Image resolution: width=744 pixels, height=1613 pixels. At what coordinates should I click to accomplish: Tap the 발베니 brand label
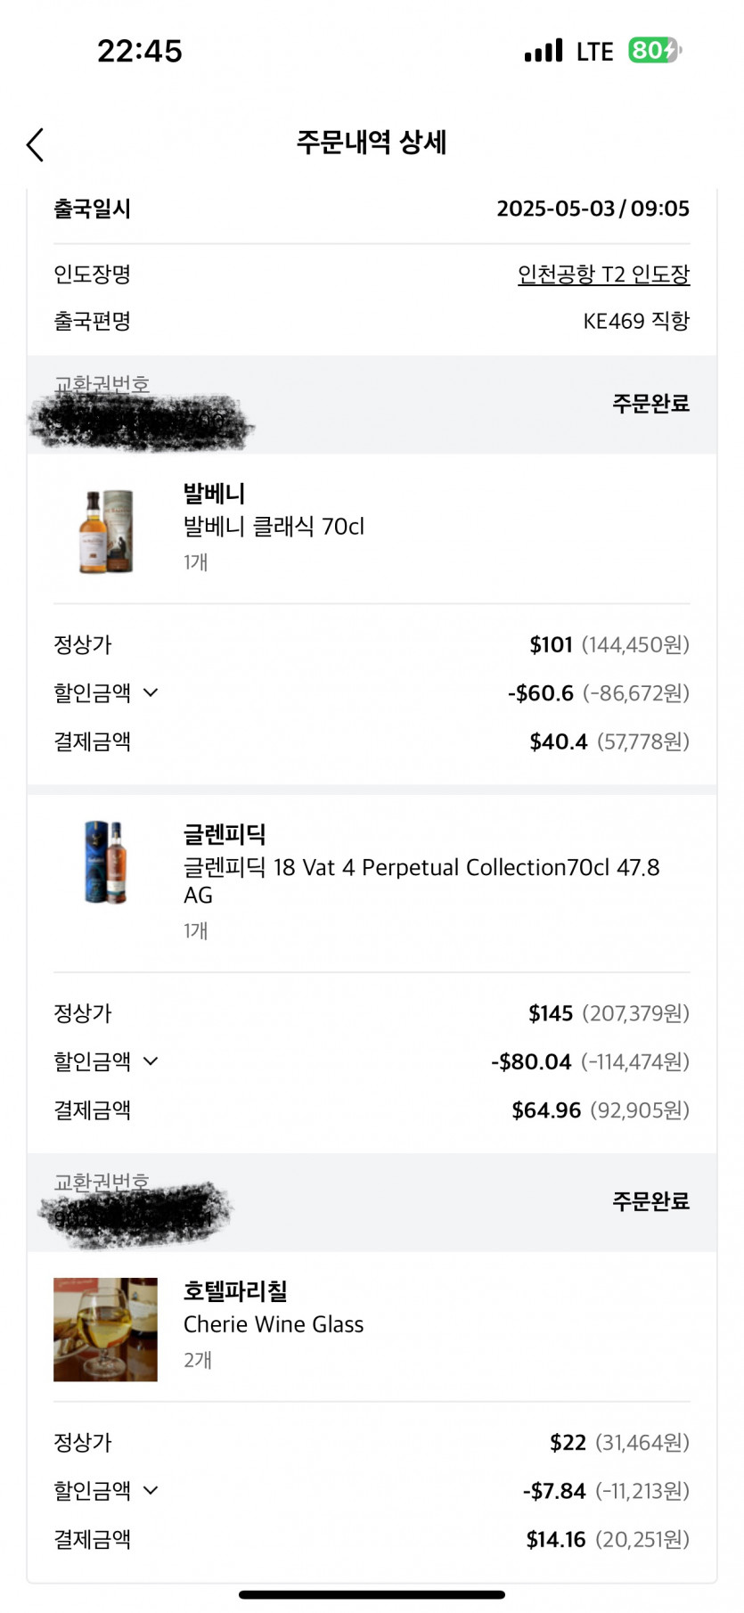[214, 493]
